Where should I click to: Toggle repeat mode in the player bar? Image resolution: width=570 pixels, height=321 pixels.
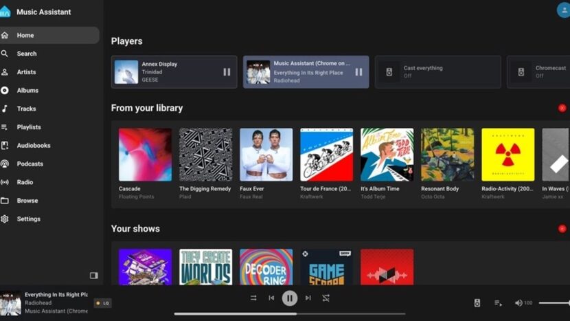[x=326, y=298]
